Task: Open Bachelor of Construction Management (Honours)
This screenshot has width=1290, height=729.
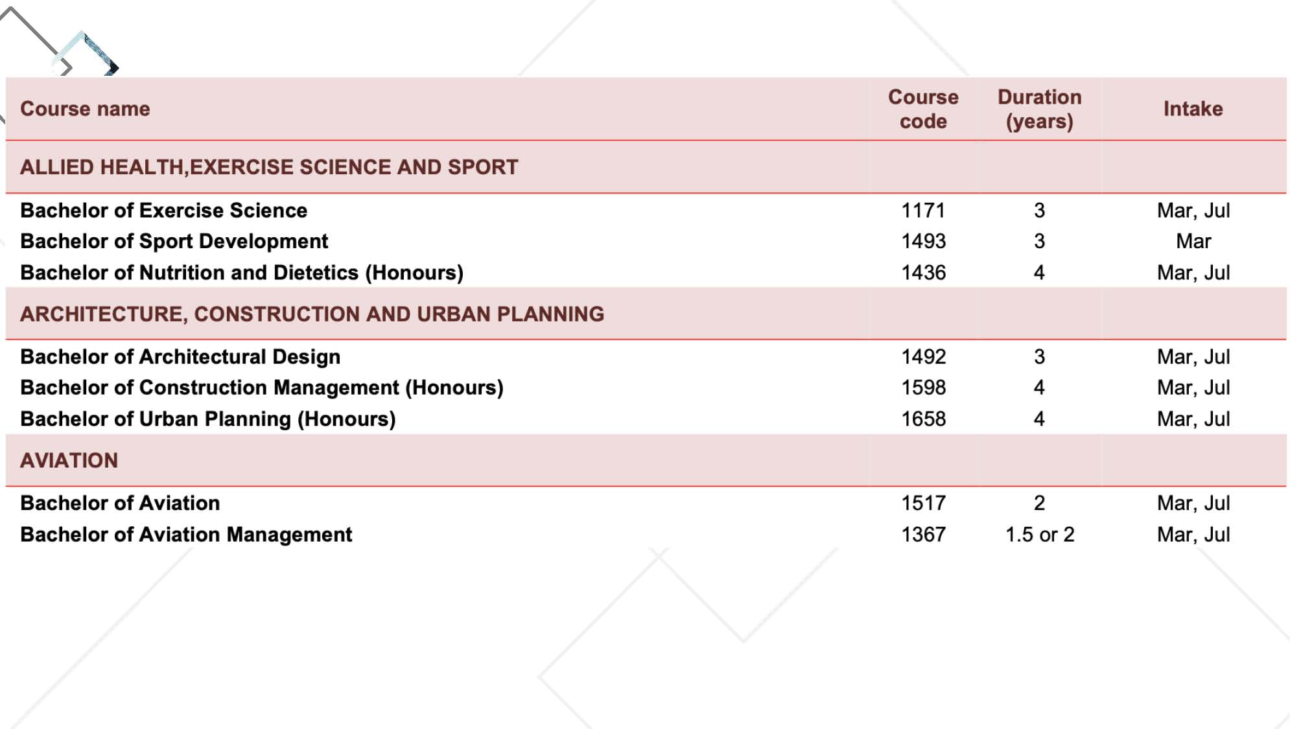Action: click(262, 388)
